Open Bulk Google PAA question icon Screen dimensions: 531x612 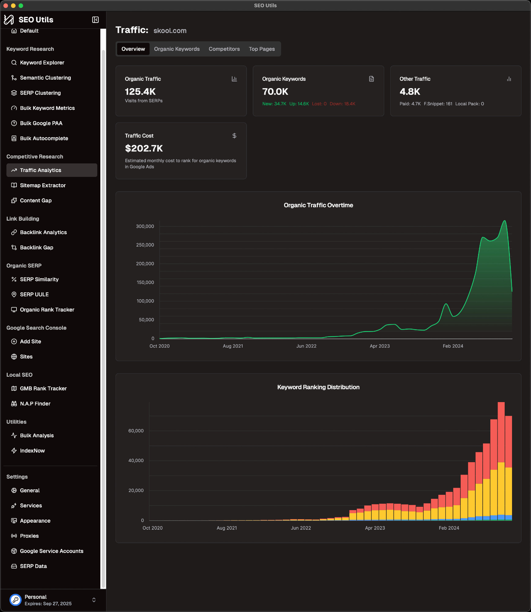14,123
